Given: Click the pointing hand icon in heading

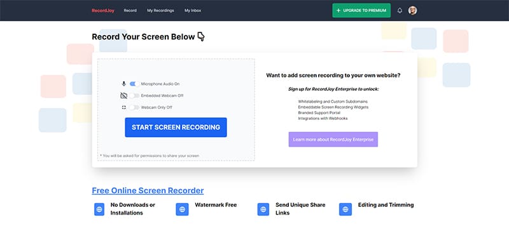Looking at the screenshot, I should tap(201, 37).
